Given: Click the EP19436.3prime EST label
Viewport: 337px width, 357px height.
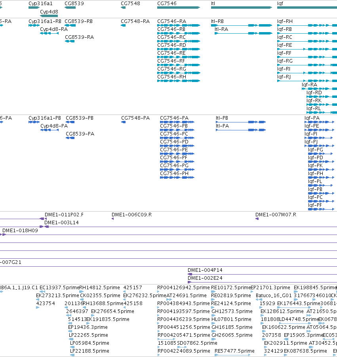Looking at the screenshot, I should click(88, 327).
